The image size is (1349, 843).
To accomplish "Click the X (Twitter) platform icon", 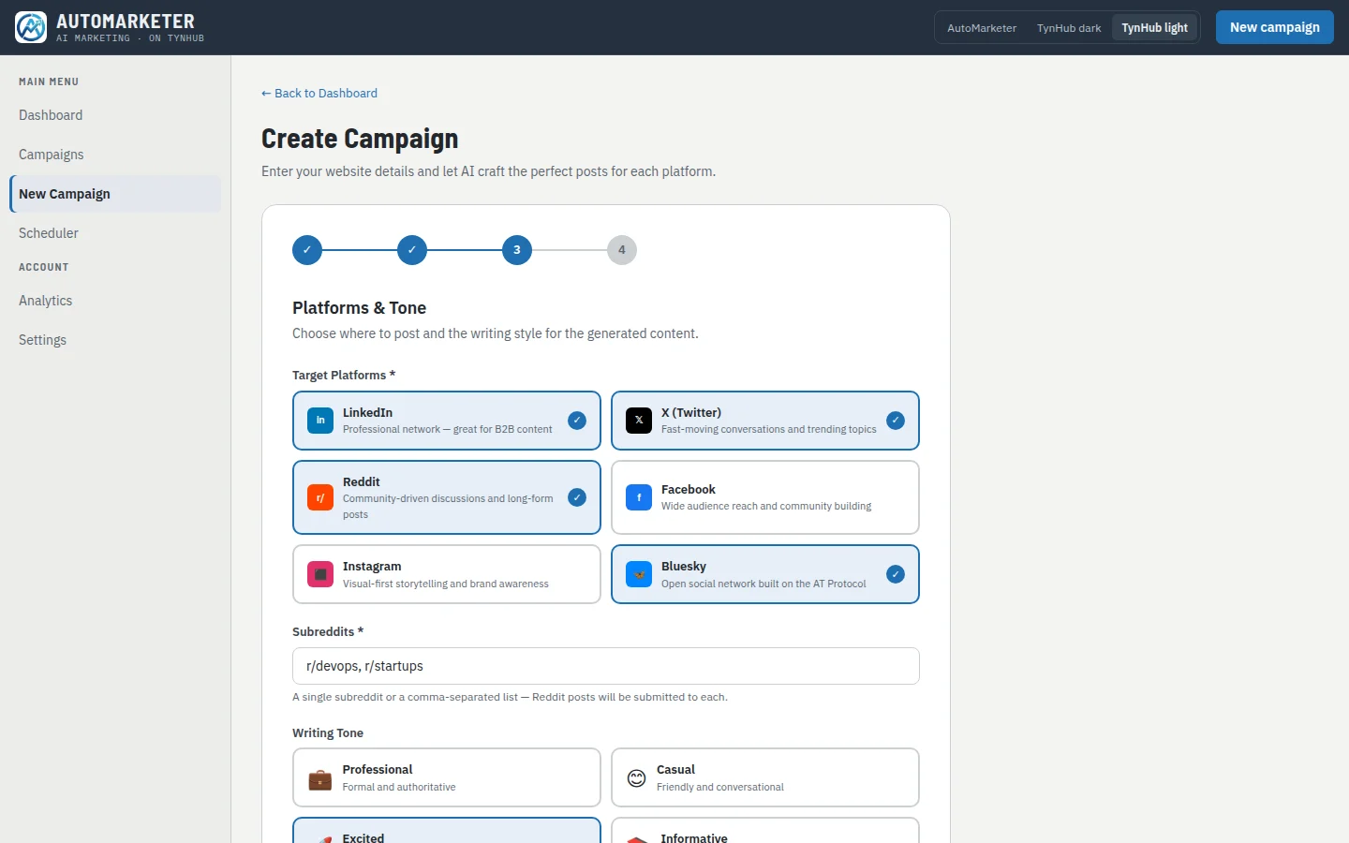I will click(639, 421).
